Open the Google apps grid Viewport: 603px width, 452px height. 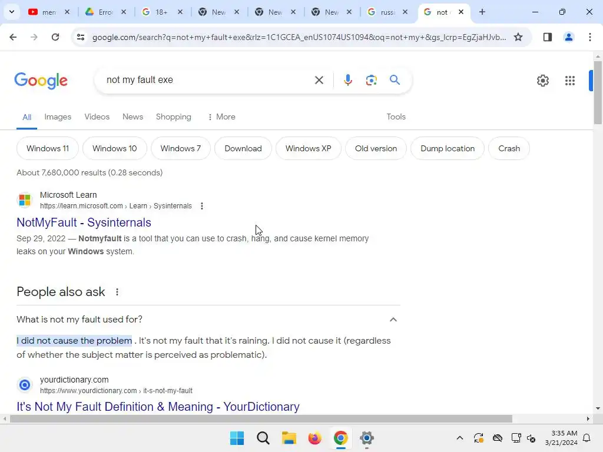coord(569,81)
